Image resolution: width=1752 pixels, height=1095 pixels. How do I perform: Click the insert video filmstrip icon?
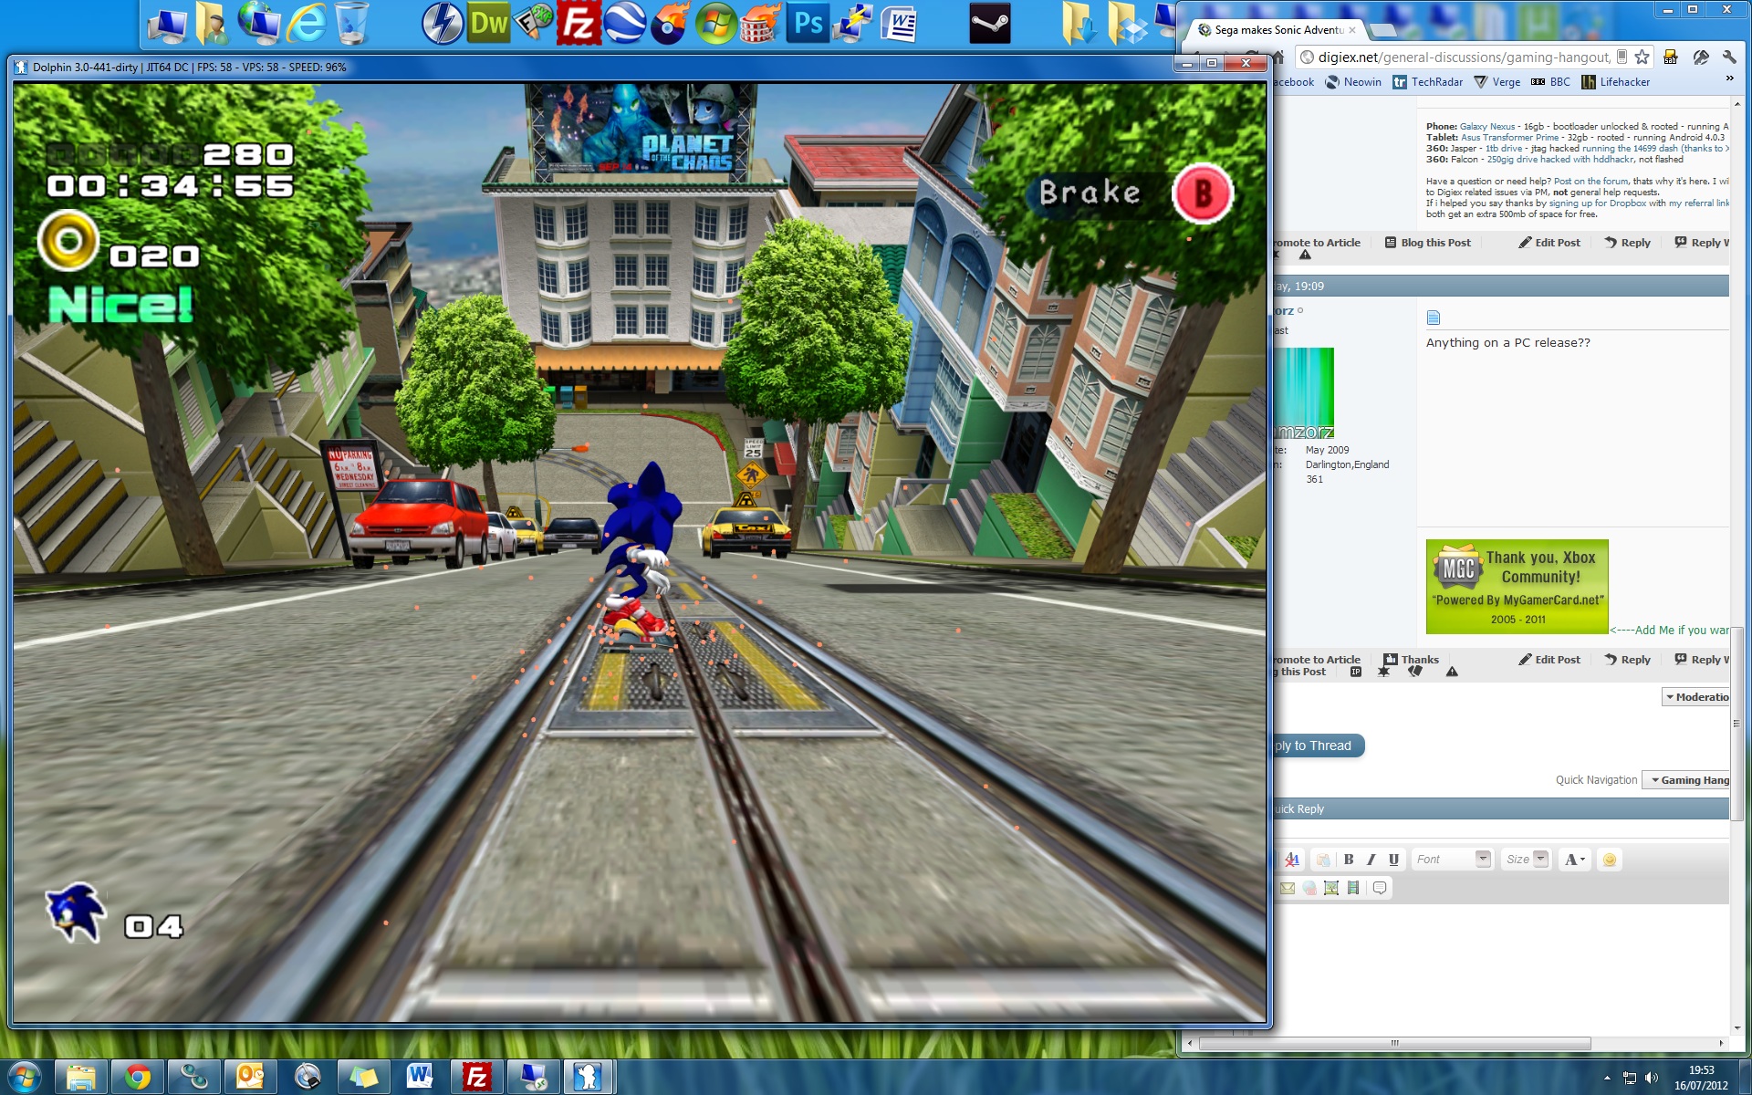point(1353,888)
